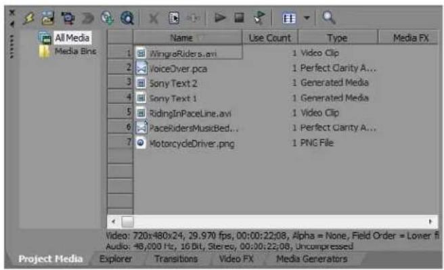Click the Generated Media type of Sony Text 2
This screenshot has height=270, width=444.
click(334, 83)
